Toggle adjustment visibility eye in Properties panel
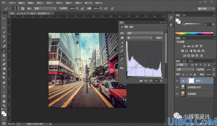The height and width of the screenshot is (126, 217). (x=156, y=81)
